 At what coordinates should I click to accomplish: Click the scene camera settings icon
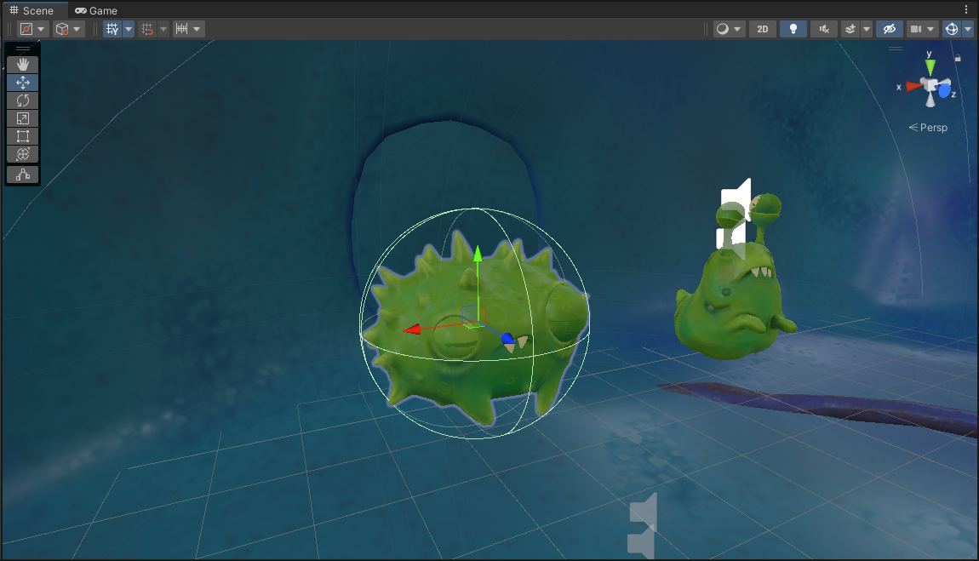point(916,29)
